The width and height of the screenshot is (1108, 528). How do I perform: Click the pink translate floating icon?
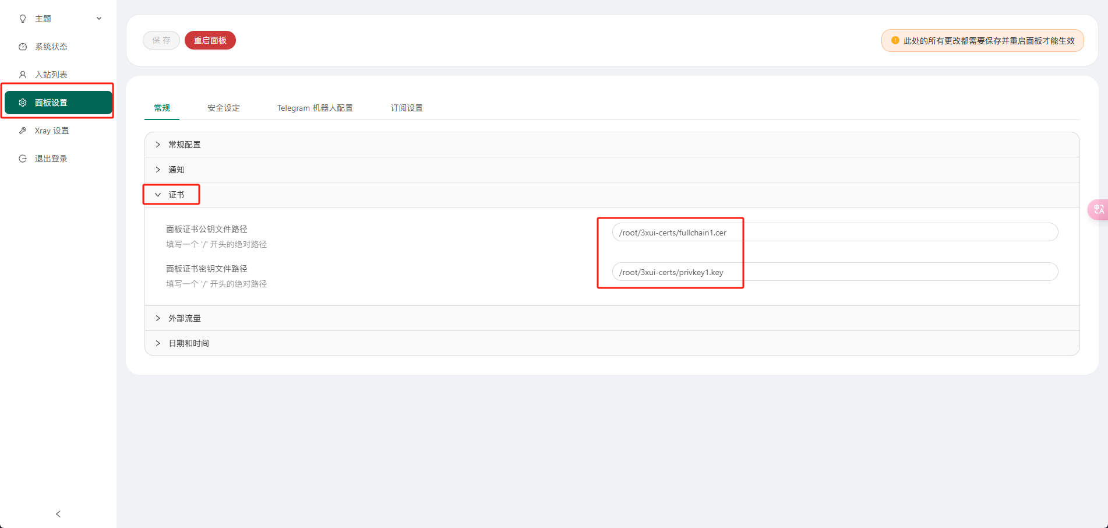coord(1098,209)
